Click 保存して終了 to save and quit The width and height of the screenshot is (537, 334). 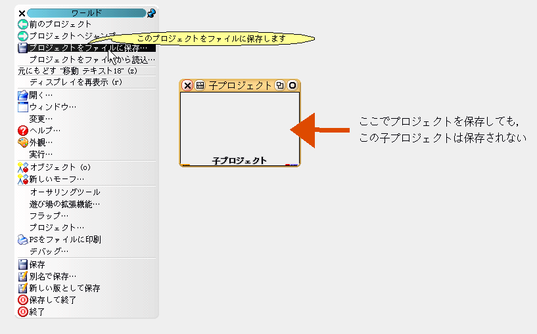pos(53,300)
